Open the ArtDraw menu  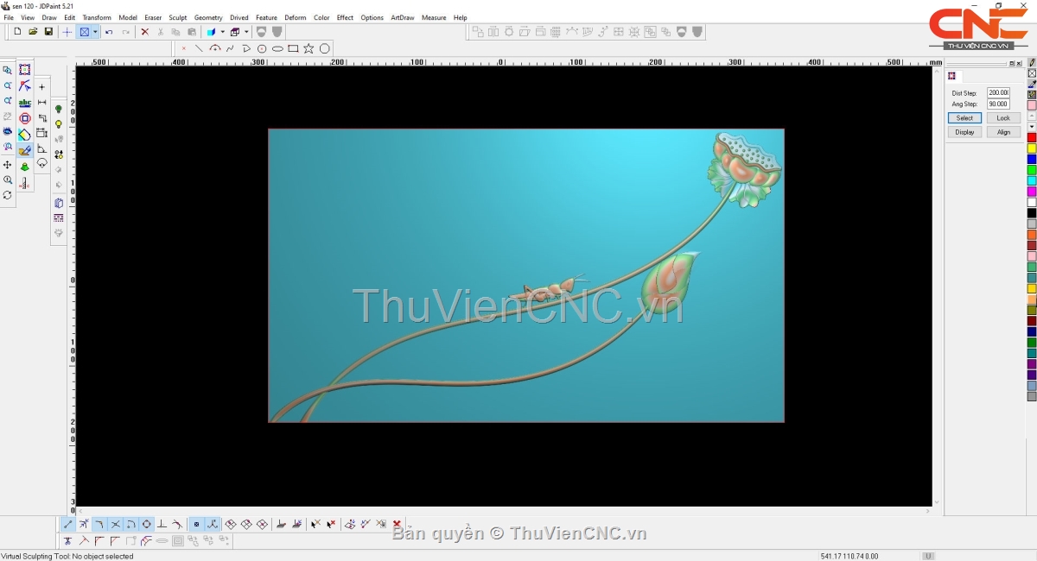pyautogui.click(x=403, y=17)
